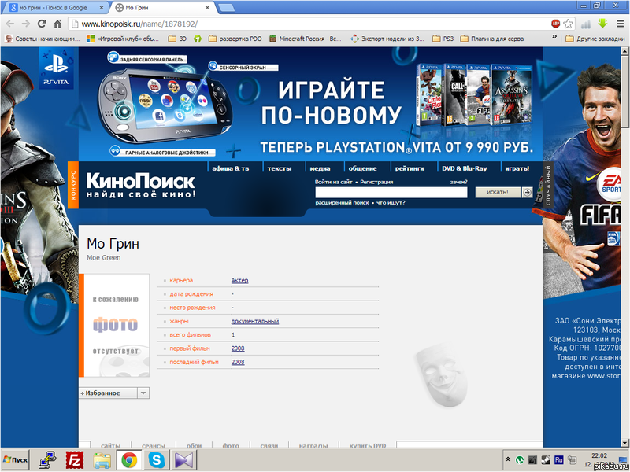Image resolution: width=630 pixels, height=472 pixels.
Task: Open the общение menu
Action: pos(363,168)
